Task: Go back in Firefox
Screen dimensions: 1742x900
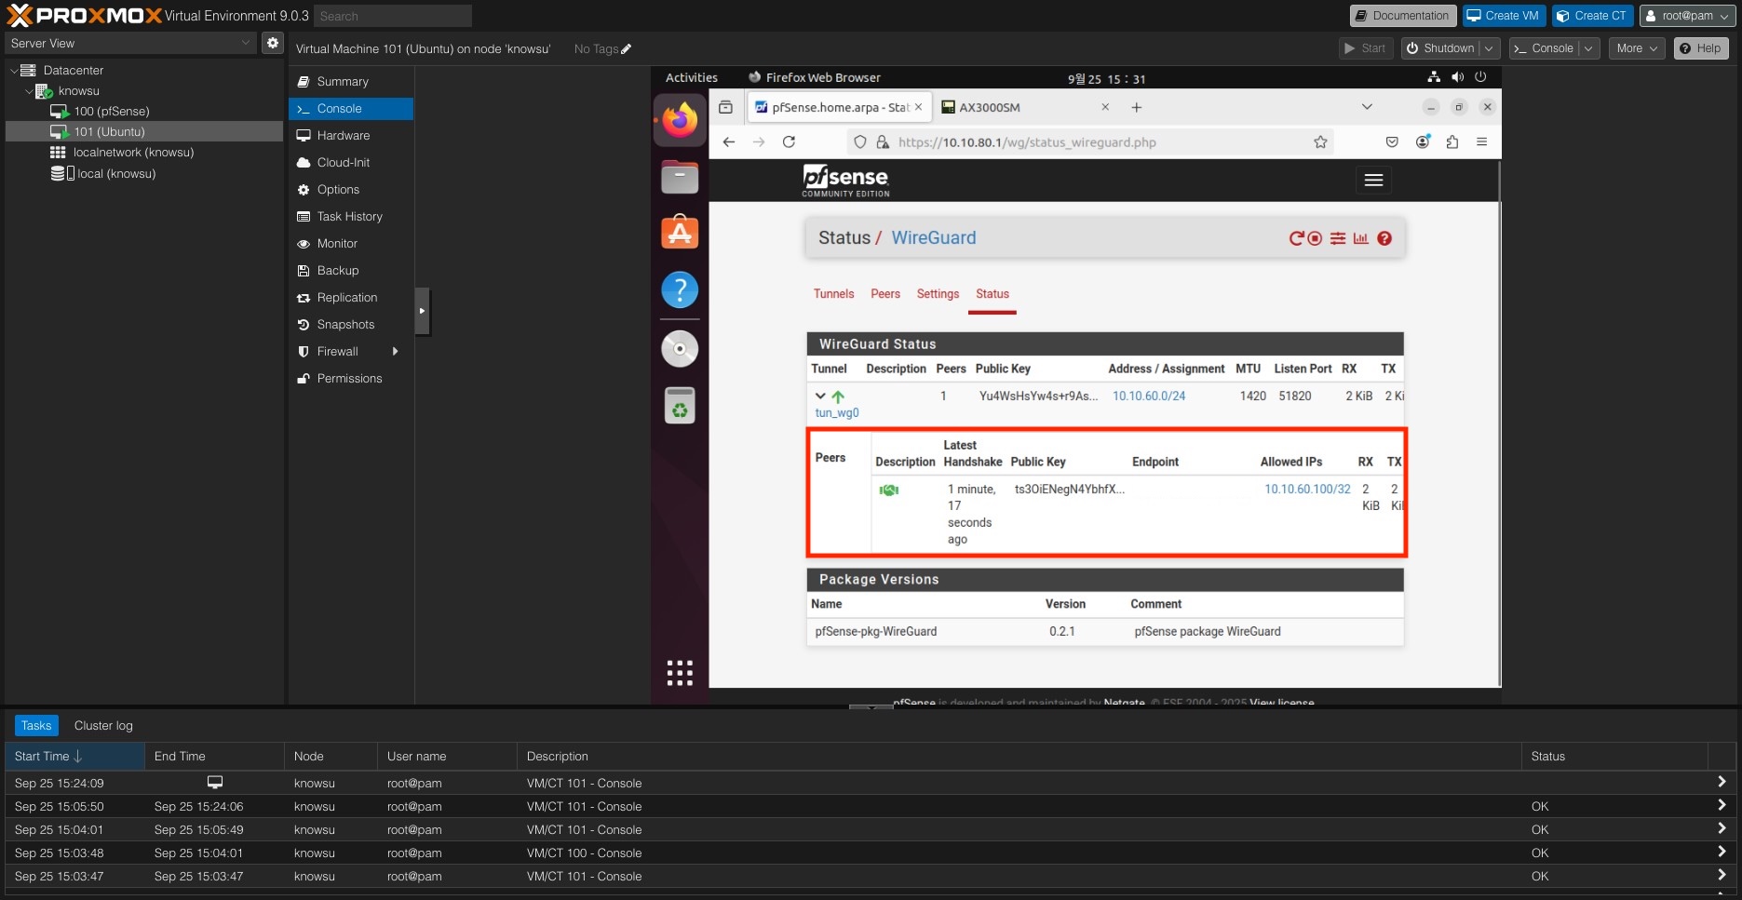Action: click(x=729, y=142)
